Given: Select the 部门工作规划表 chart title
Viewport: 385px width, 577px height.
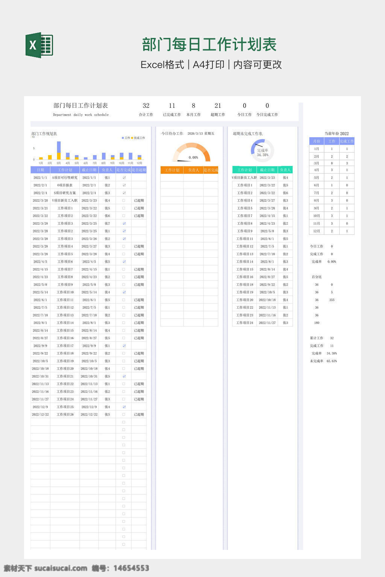Looking at the screenshot, I should click(44, 134).
